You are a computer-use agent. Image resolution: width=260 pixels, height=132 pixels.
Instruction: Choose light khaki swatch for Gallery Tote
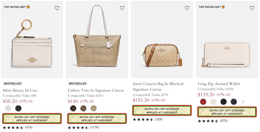point(94,108)
